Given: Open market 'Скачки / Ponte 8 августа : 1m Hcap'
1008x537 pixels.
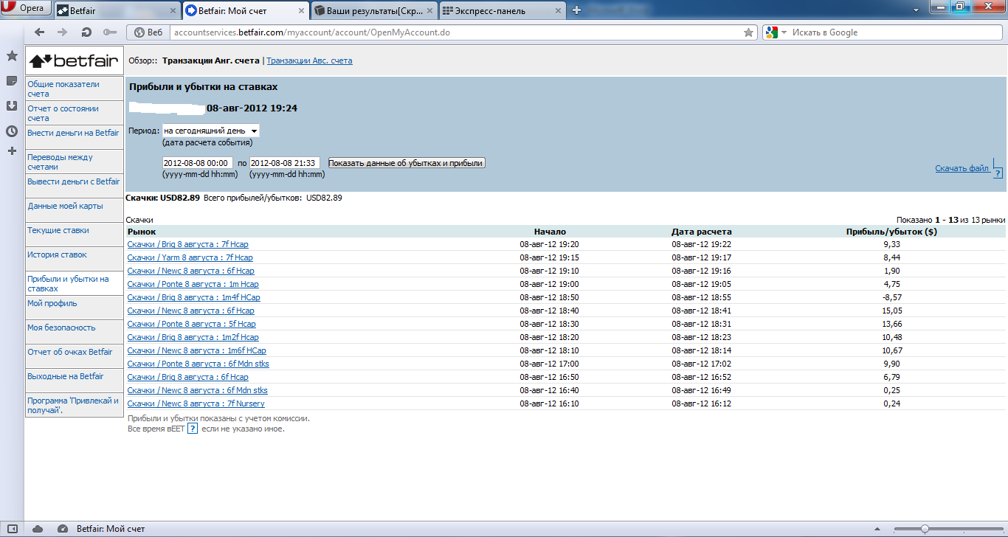Looking at the screenshot, I should tap(193, 284).
